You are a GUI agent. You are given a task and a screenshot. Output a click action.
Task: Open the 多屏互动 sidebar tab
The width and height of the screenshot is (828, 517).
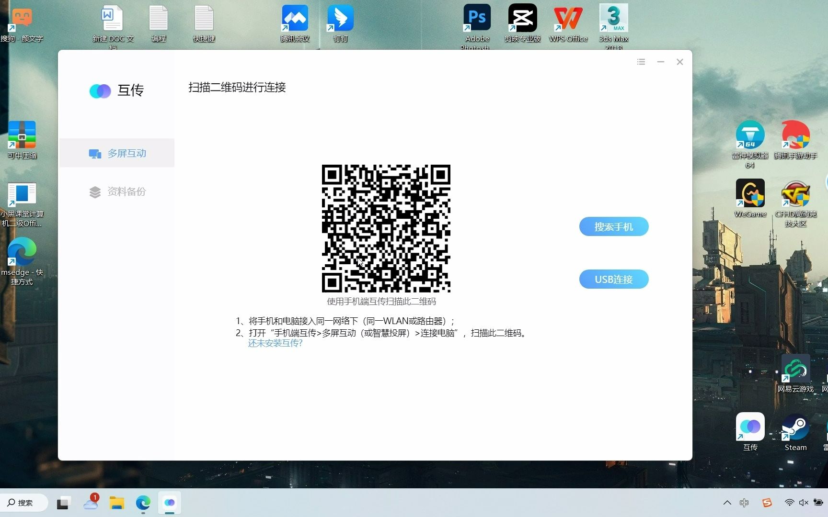pos(117,153)
